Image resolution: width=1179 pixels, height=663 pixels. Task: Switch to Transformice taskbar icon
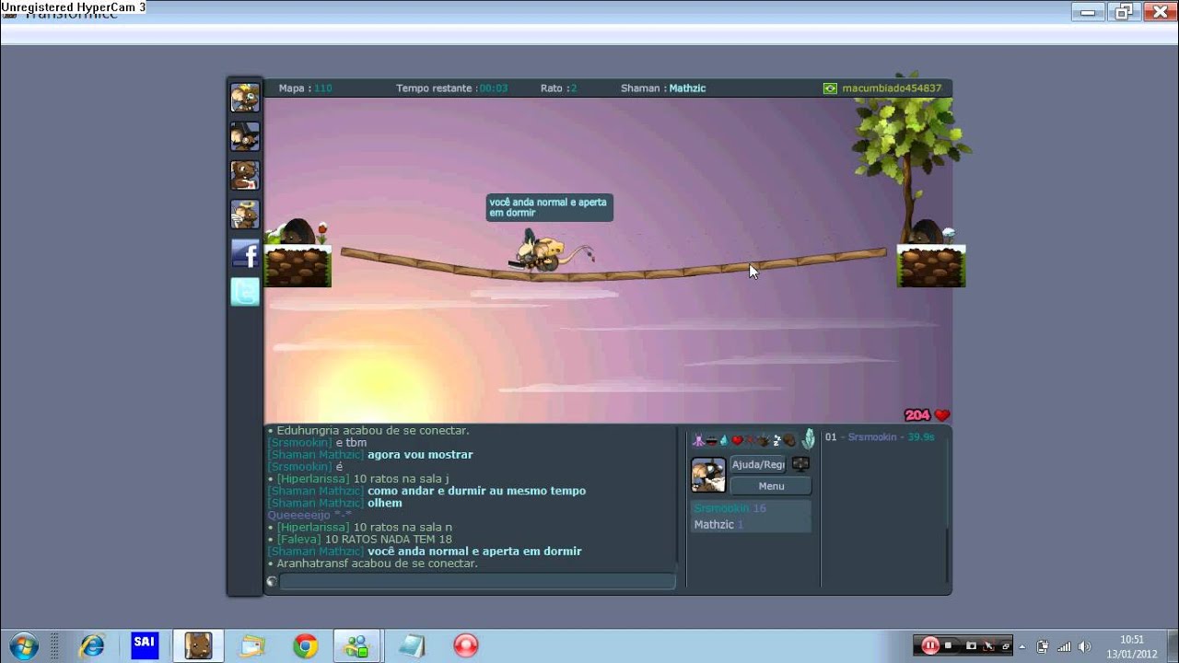198,646
